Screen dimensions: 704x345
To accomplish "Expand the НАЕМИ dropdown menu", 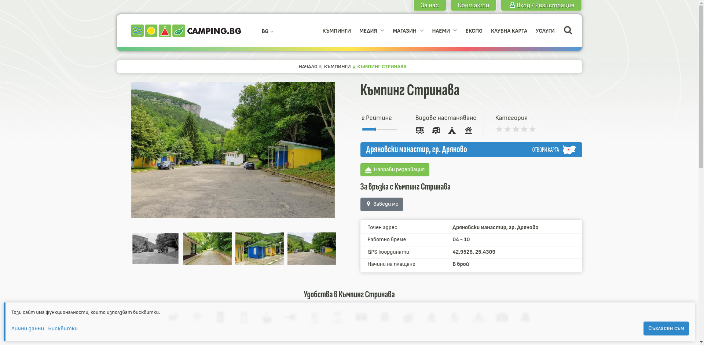I will (x=444, y=31).
